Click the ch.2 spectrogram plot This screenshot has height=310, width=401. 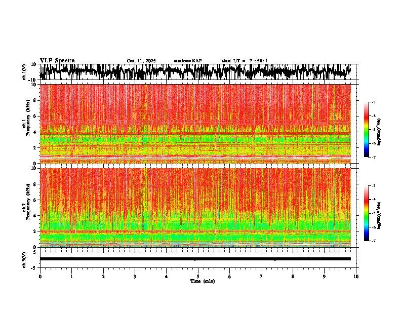coord(195,208)
